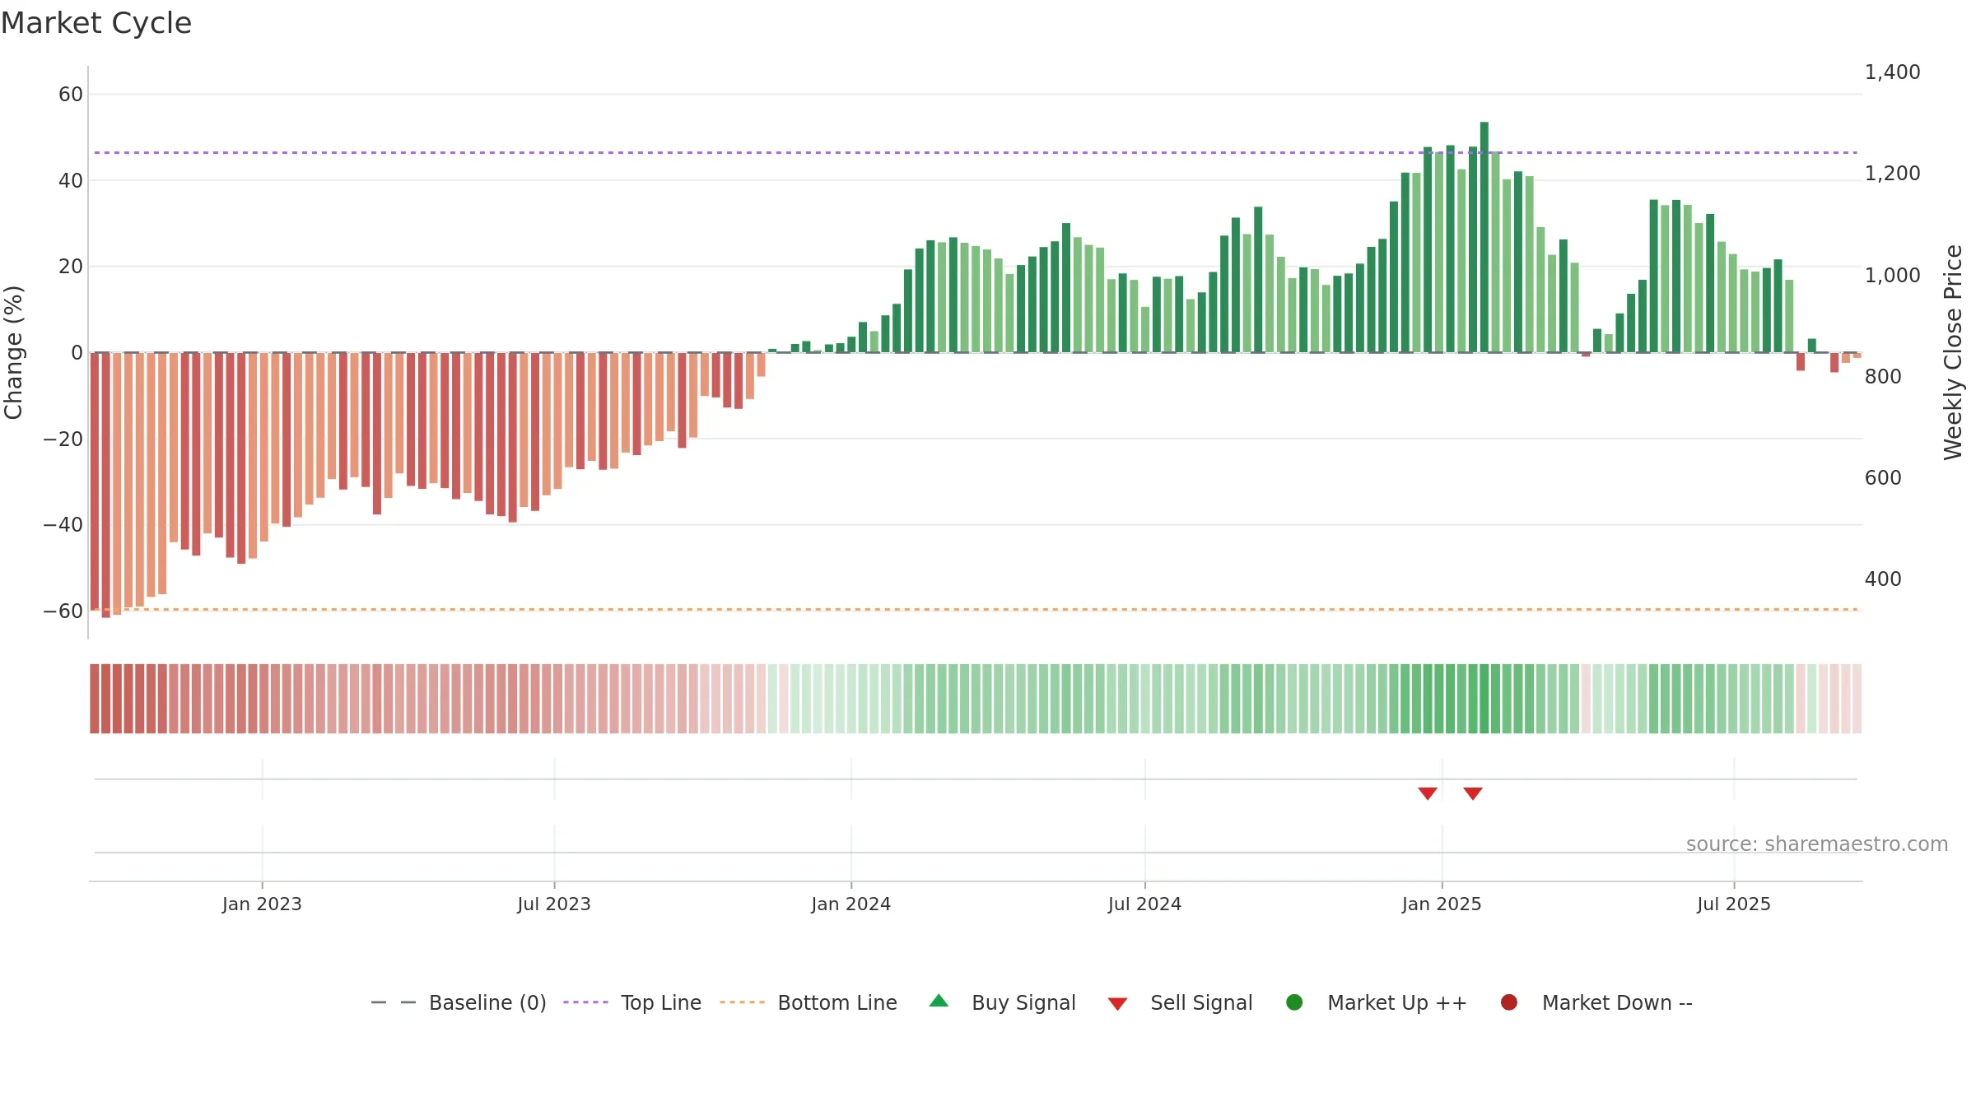Select the first sell signal marker before Jan 2025
This screenshot has width=1976, height=1111.
[x=1428, y=793]
